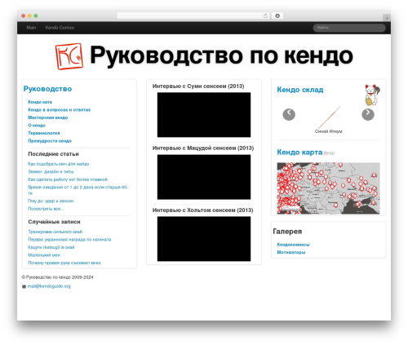Open Кендо в вопросах и ответах
Screen dimensions: 408x345
point(60,110)
